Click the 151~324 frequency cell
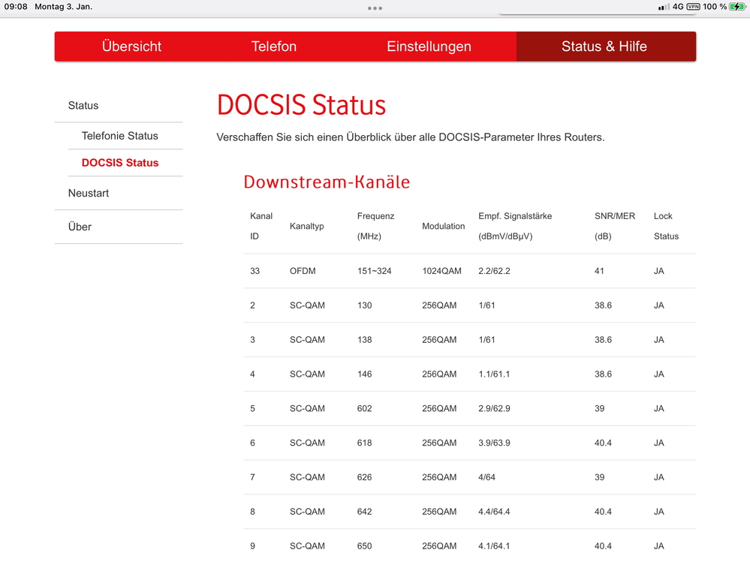The width and height of the screenshot is (750, 562). (x=374, y=271)
